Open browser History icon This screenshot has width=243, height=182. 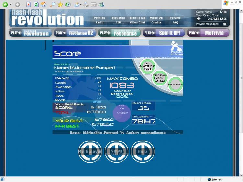coord(68,5)
